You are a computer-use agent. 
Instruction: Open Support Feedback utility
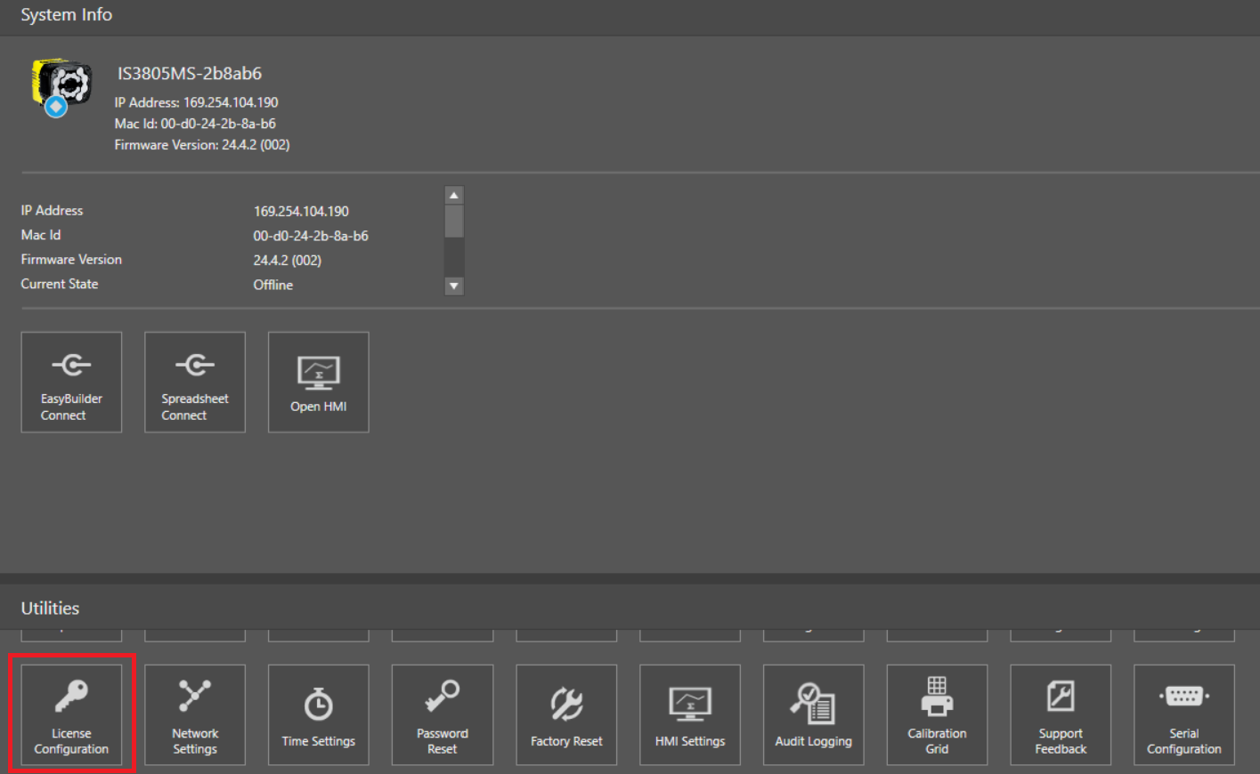(x=1061, y=714)
